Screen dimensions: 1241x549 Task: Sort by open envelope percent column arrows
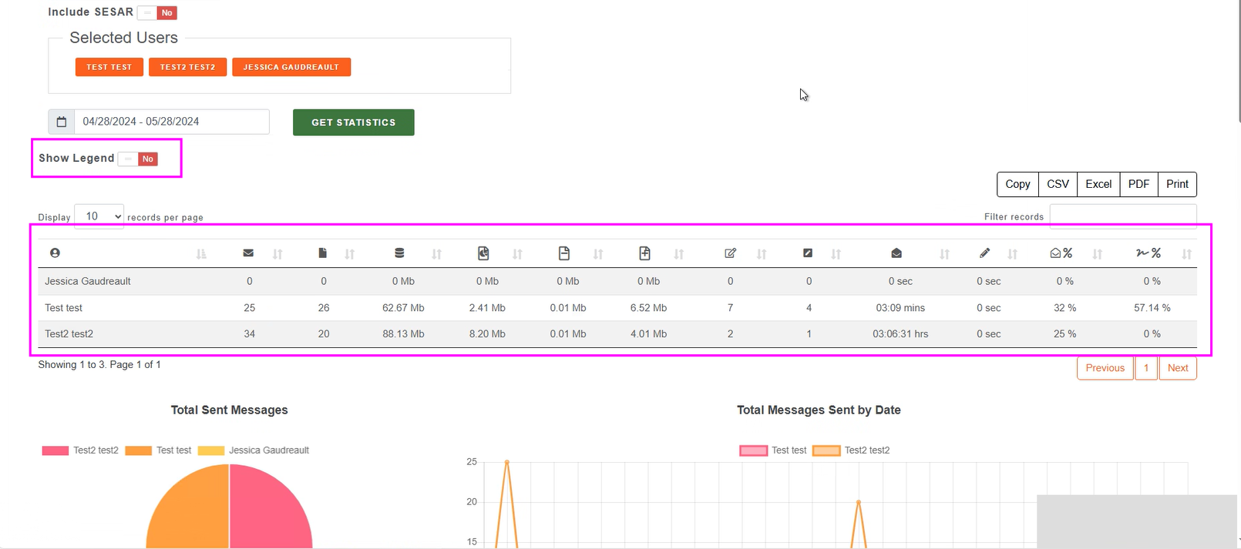click(x=1097, y=254)
